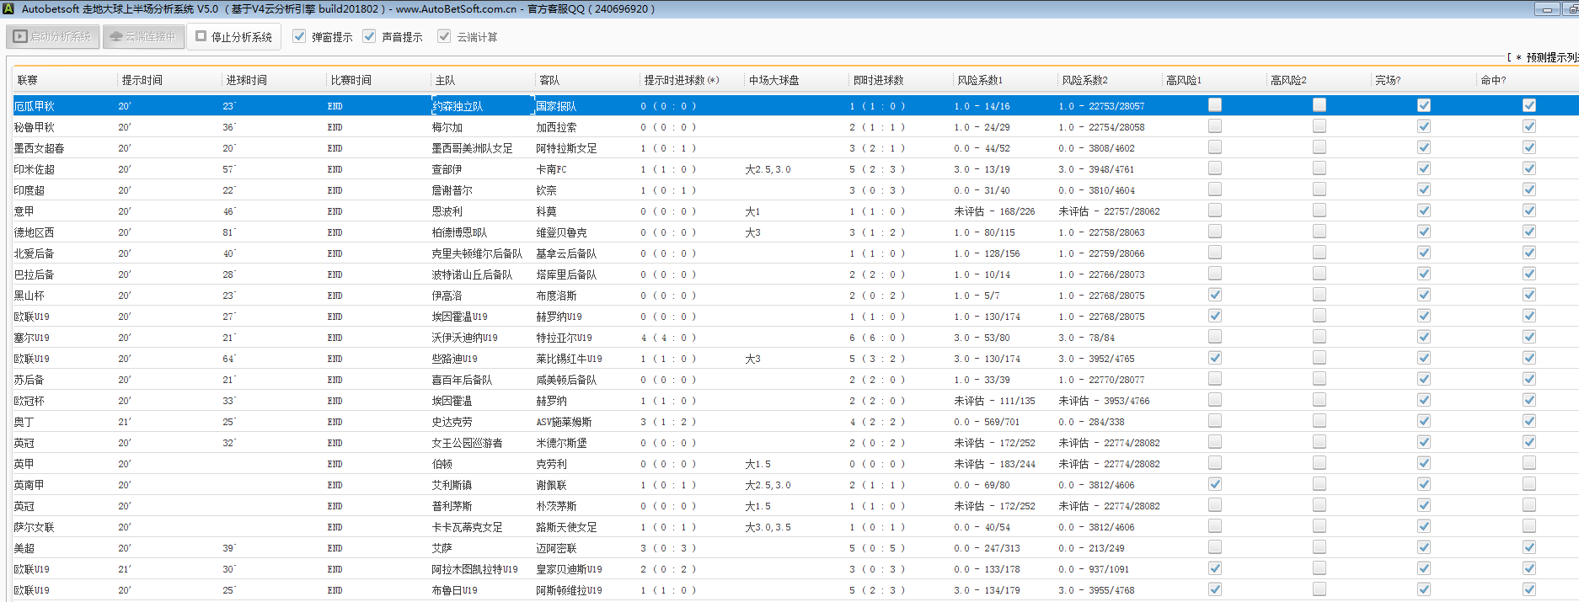Click the 风险系数1 column header
The image size is (1579, 602).
coord(979,80)
